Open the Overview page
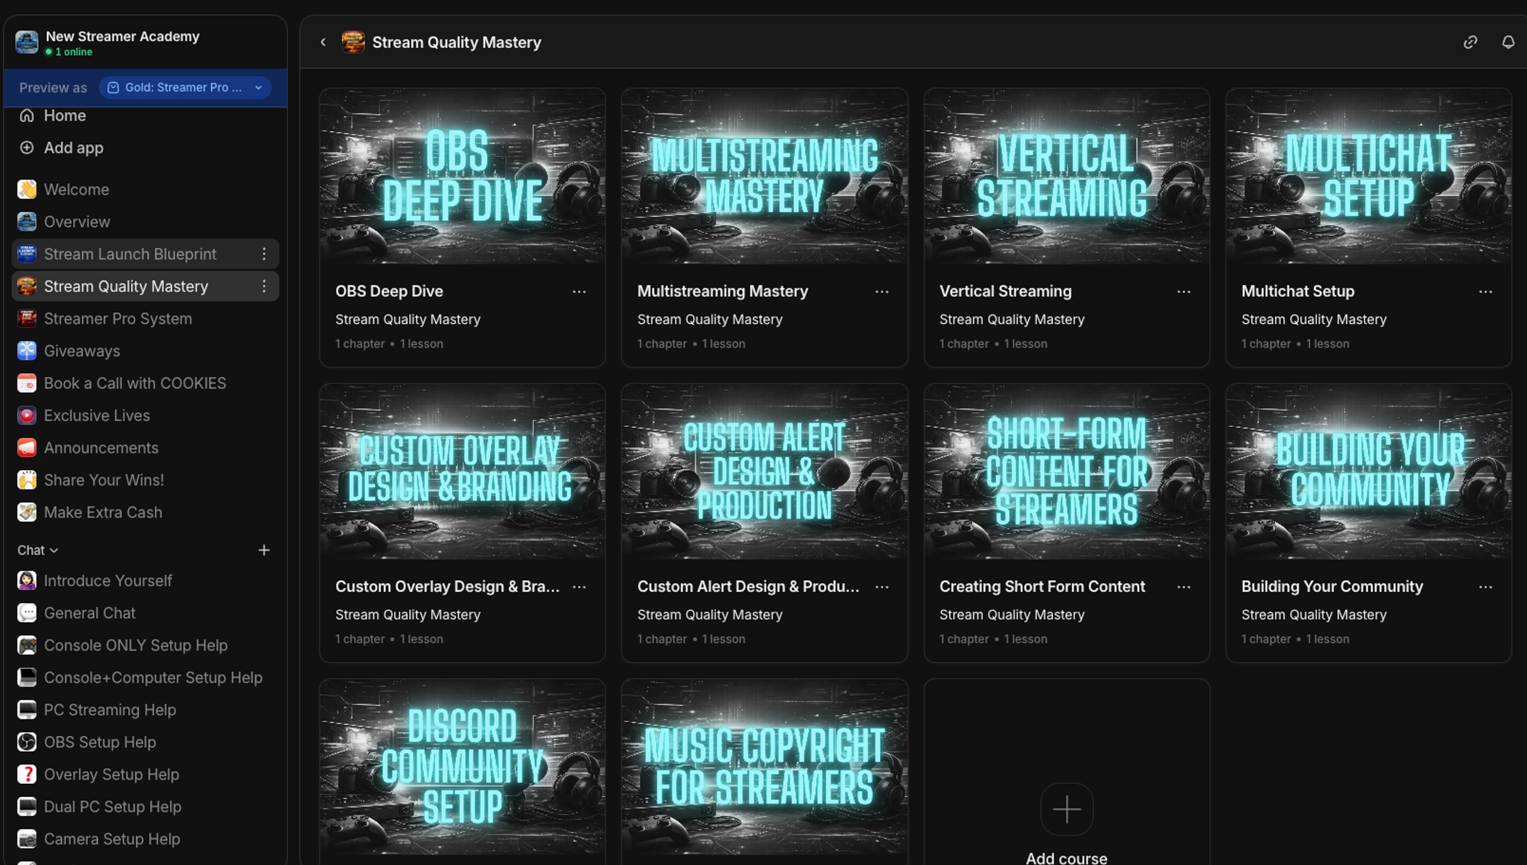This screenshot has width=1527, height=865. pos(145,222)
